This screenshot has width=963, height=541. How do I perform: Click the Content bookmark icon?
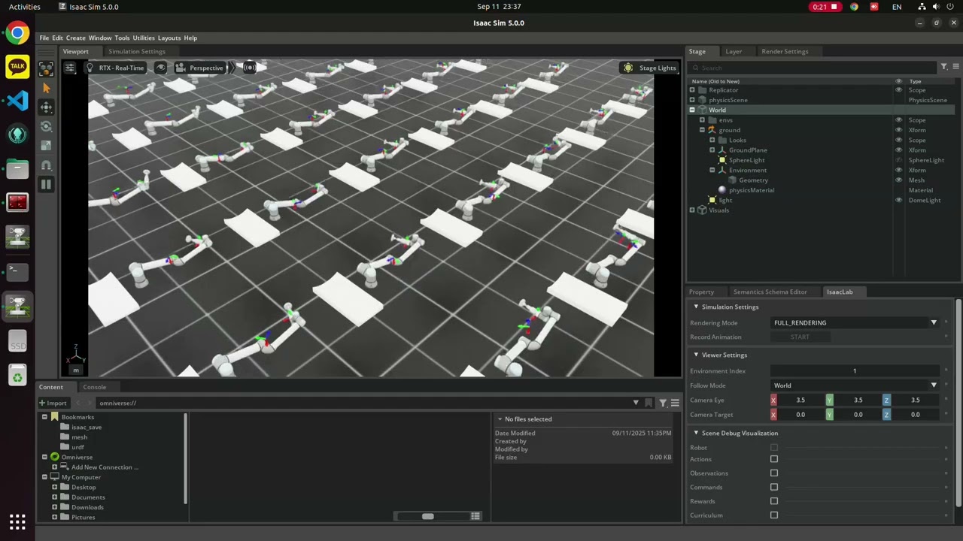tap(649, 403)
